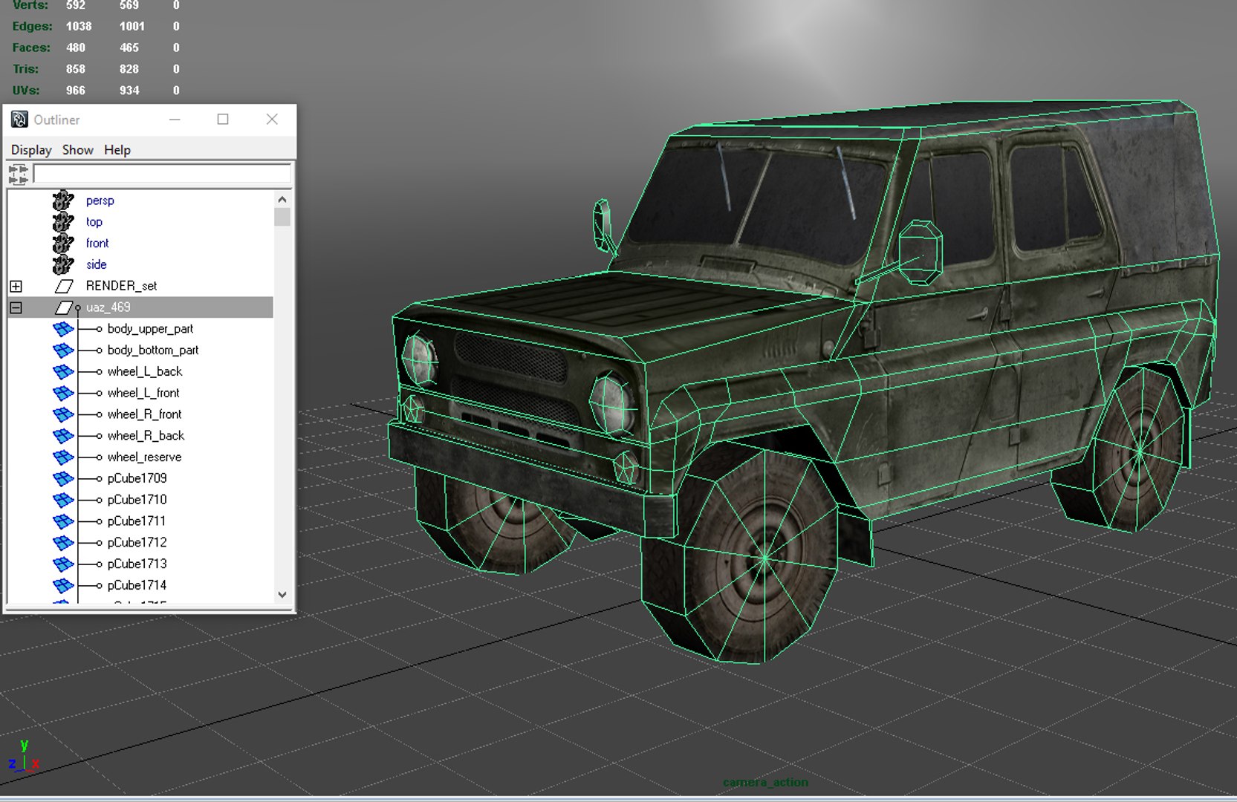Image resolution: width=1237 pixels, height=802 pixels.
Task: Select the top camera in Outliner
Action: [x=94, y=222]
